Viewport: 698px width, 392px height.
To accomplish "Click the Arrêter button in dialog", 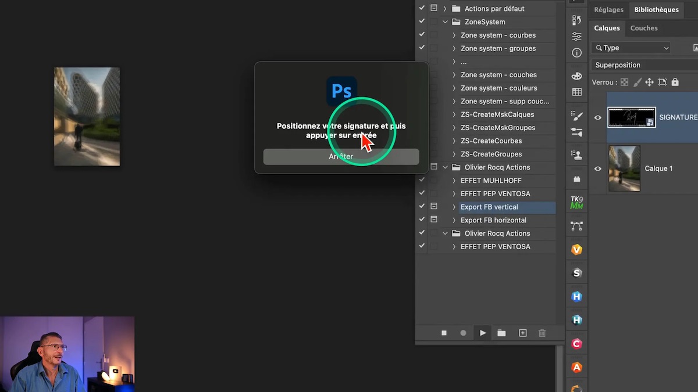I will (341, 156).
